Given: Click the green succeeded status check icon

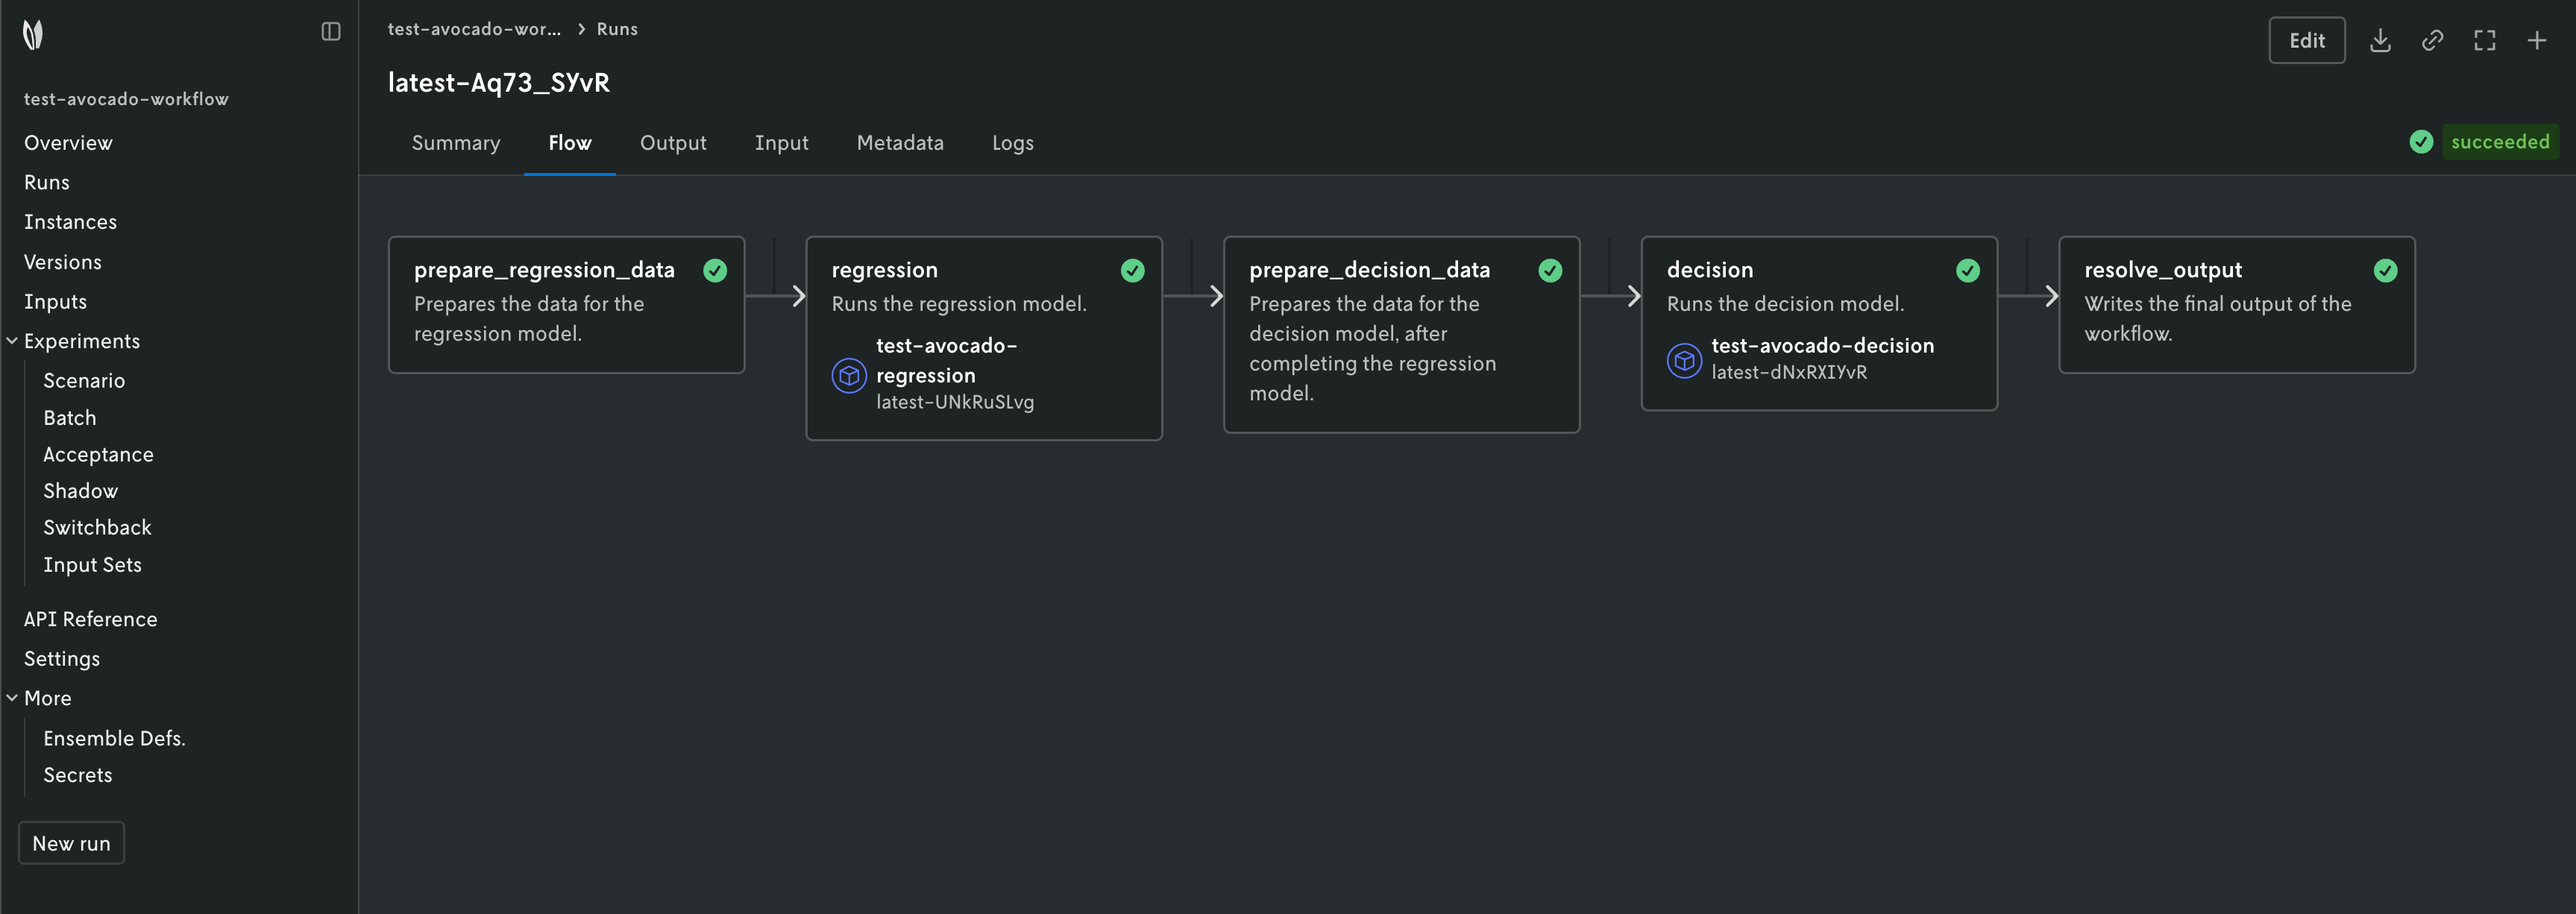Looking at the screenshot, I should pos(2421,142).
